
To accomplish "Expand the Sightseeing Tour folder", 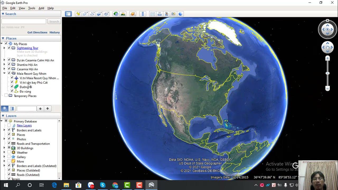I will coord(4,48).
